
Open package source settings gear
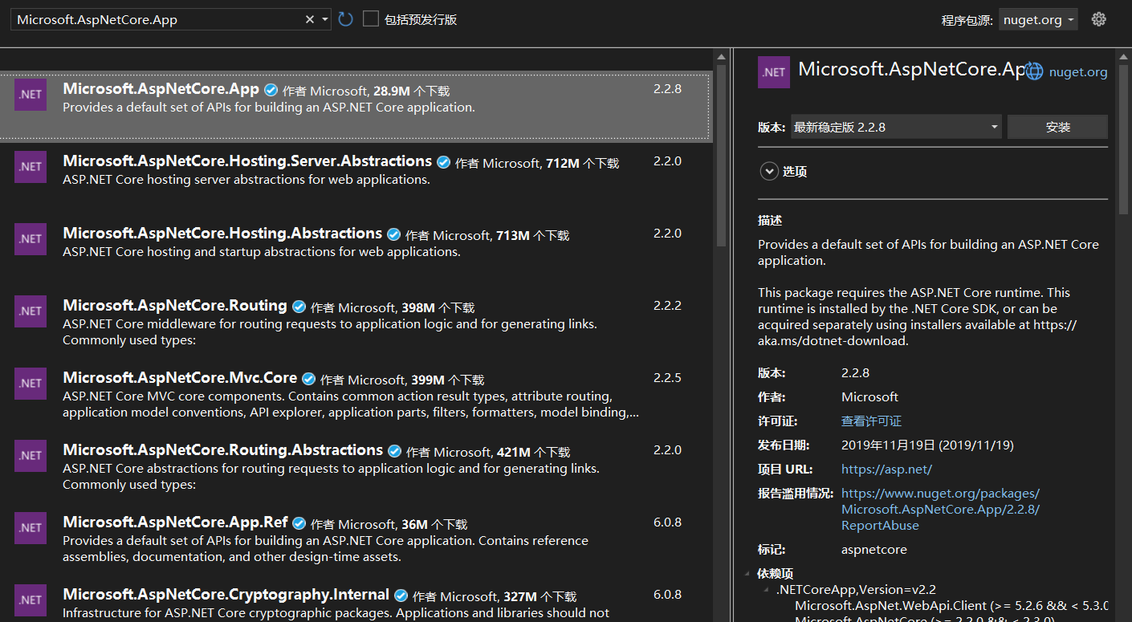(x=1099, y=19)
